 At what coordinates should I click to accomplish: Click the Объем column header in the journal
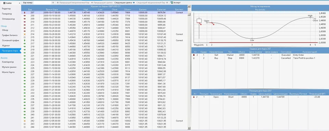click(127, 10)
